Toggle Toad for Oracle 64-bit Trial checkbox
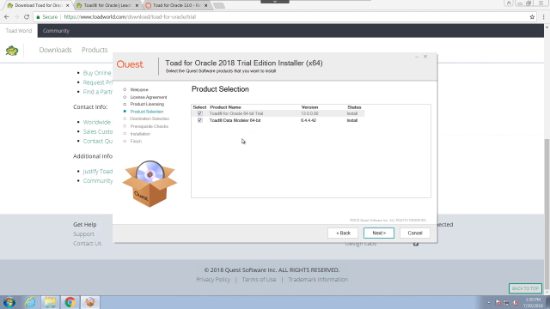This screenshot has height=309, width=550. (200, 113)
